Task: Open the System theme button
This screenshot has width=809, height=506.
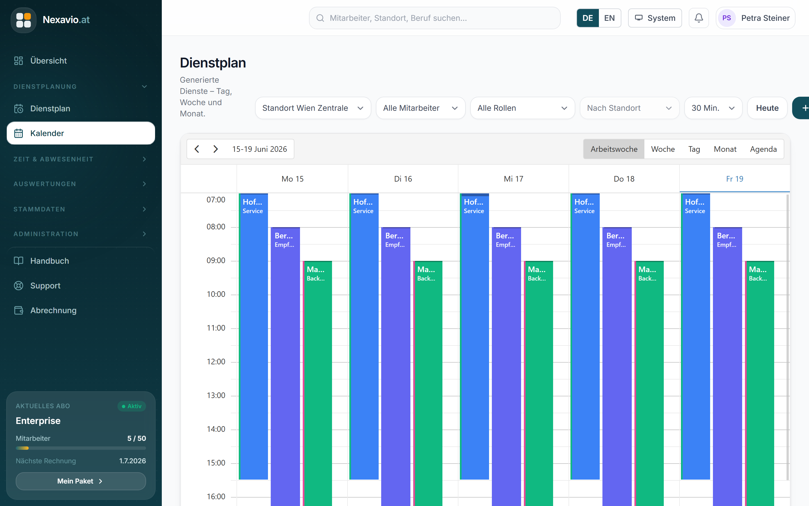Action: point(655,18)
